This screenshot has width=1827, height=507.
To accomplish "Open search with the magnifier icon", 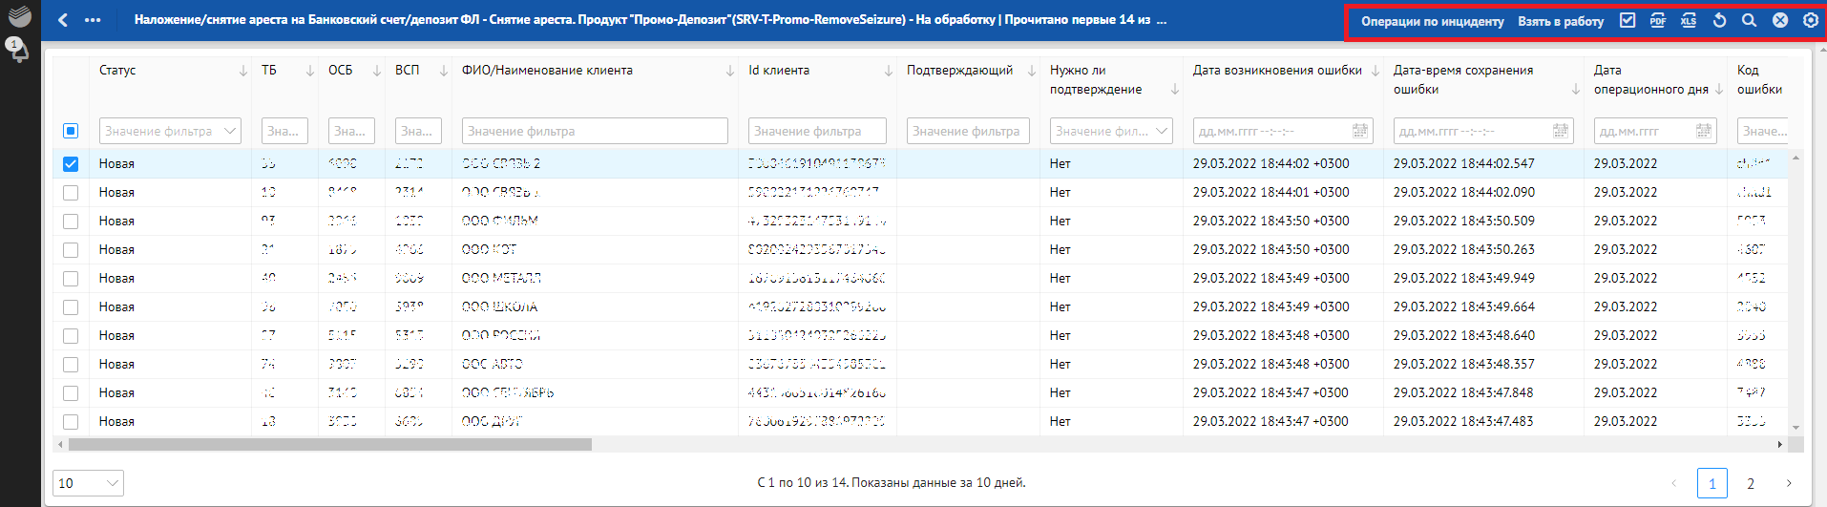I will (1749, 20).
